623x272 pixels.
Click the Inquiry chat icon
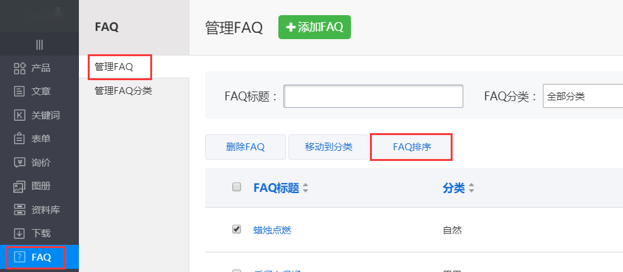[19, 163]
